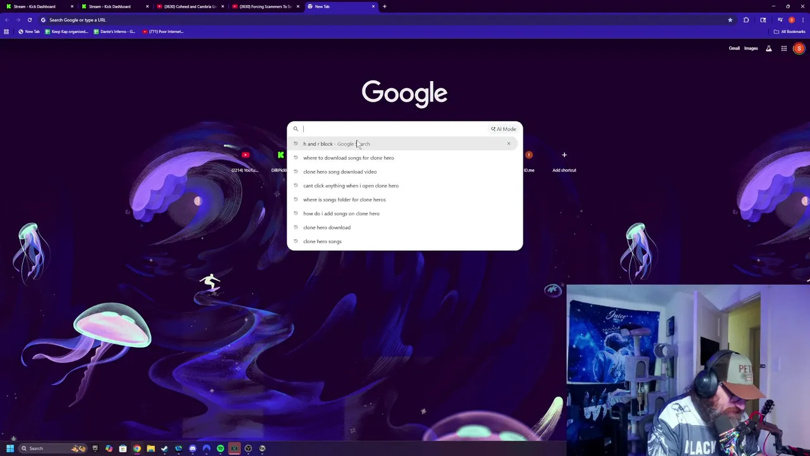Open the Chrome profile avatar in toolbar
810x456 pixels.
[792, 20]
